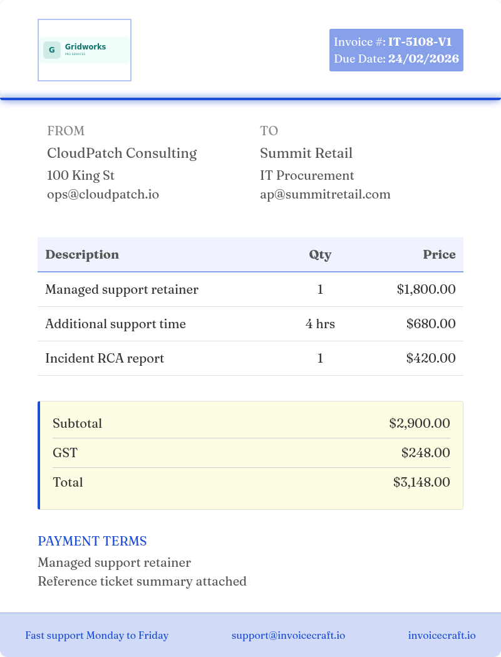Select Reference ticket summary attached note
This screenshot has height=657, width=501.
pyautogui.click(x=142, y=582)
